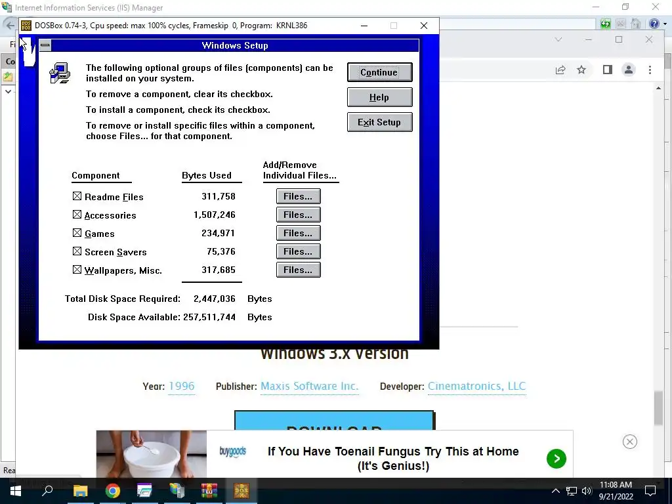The image size is (672, 504).
Task: Open Files... for Wallpapers, Misc.
Action: pos(299,270)
